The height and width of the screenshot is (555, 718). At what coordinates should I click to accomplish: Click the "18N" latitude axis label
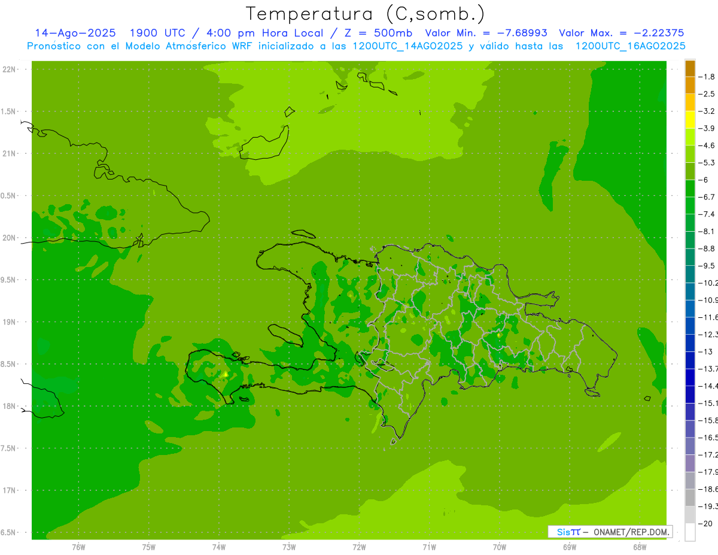[x=9, y=407]
